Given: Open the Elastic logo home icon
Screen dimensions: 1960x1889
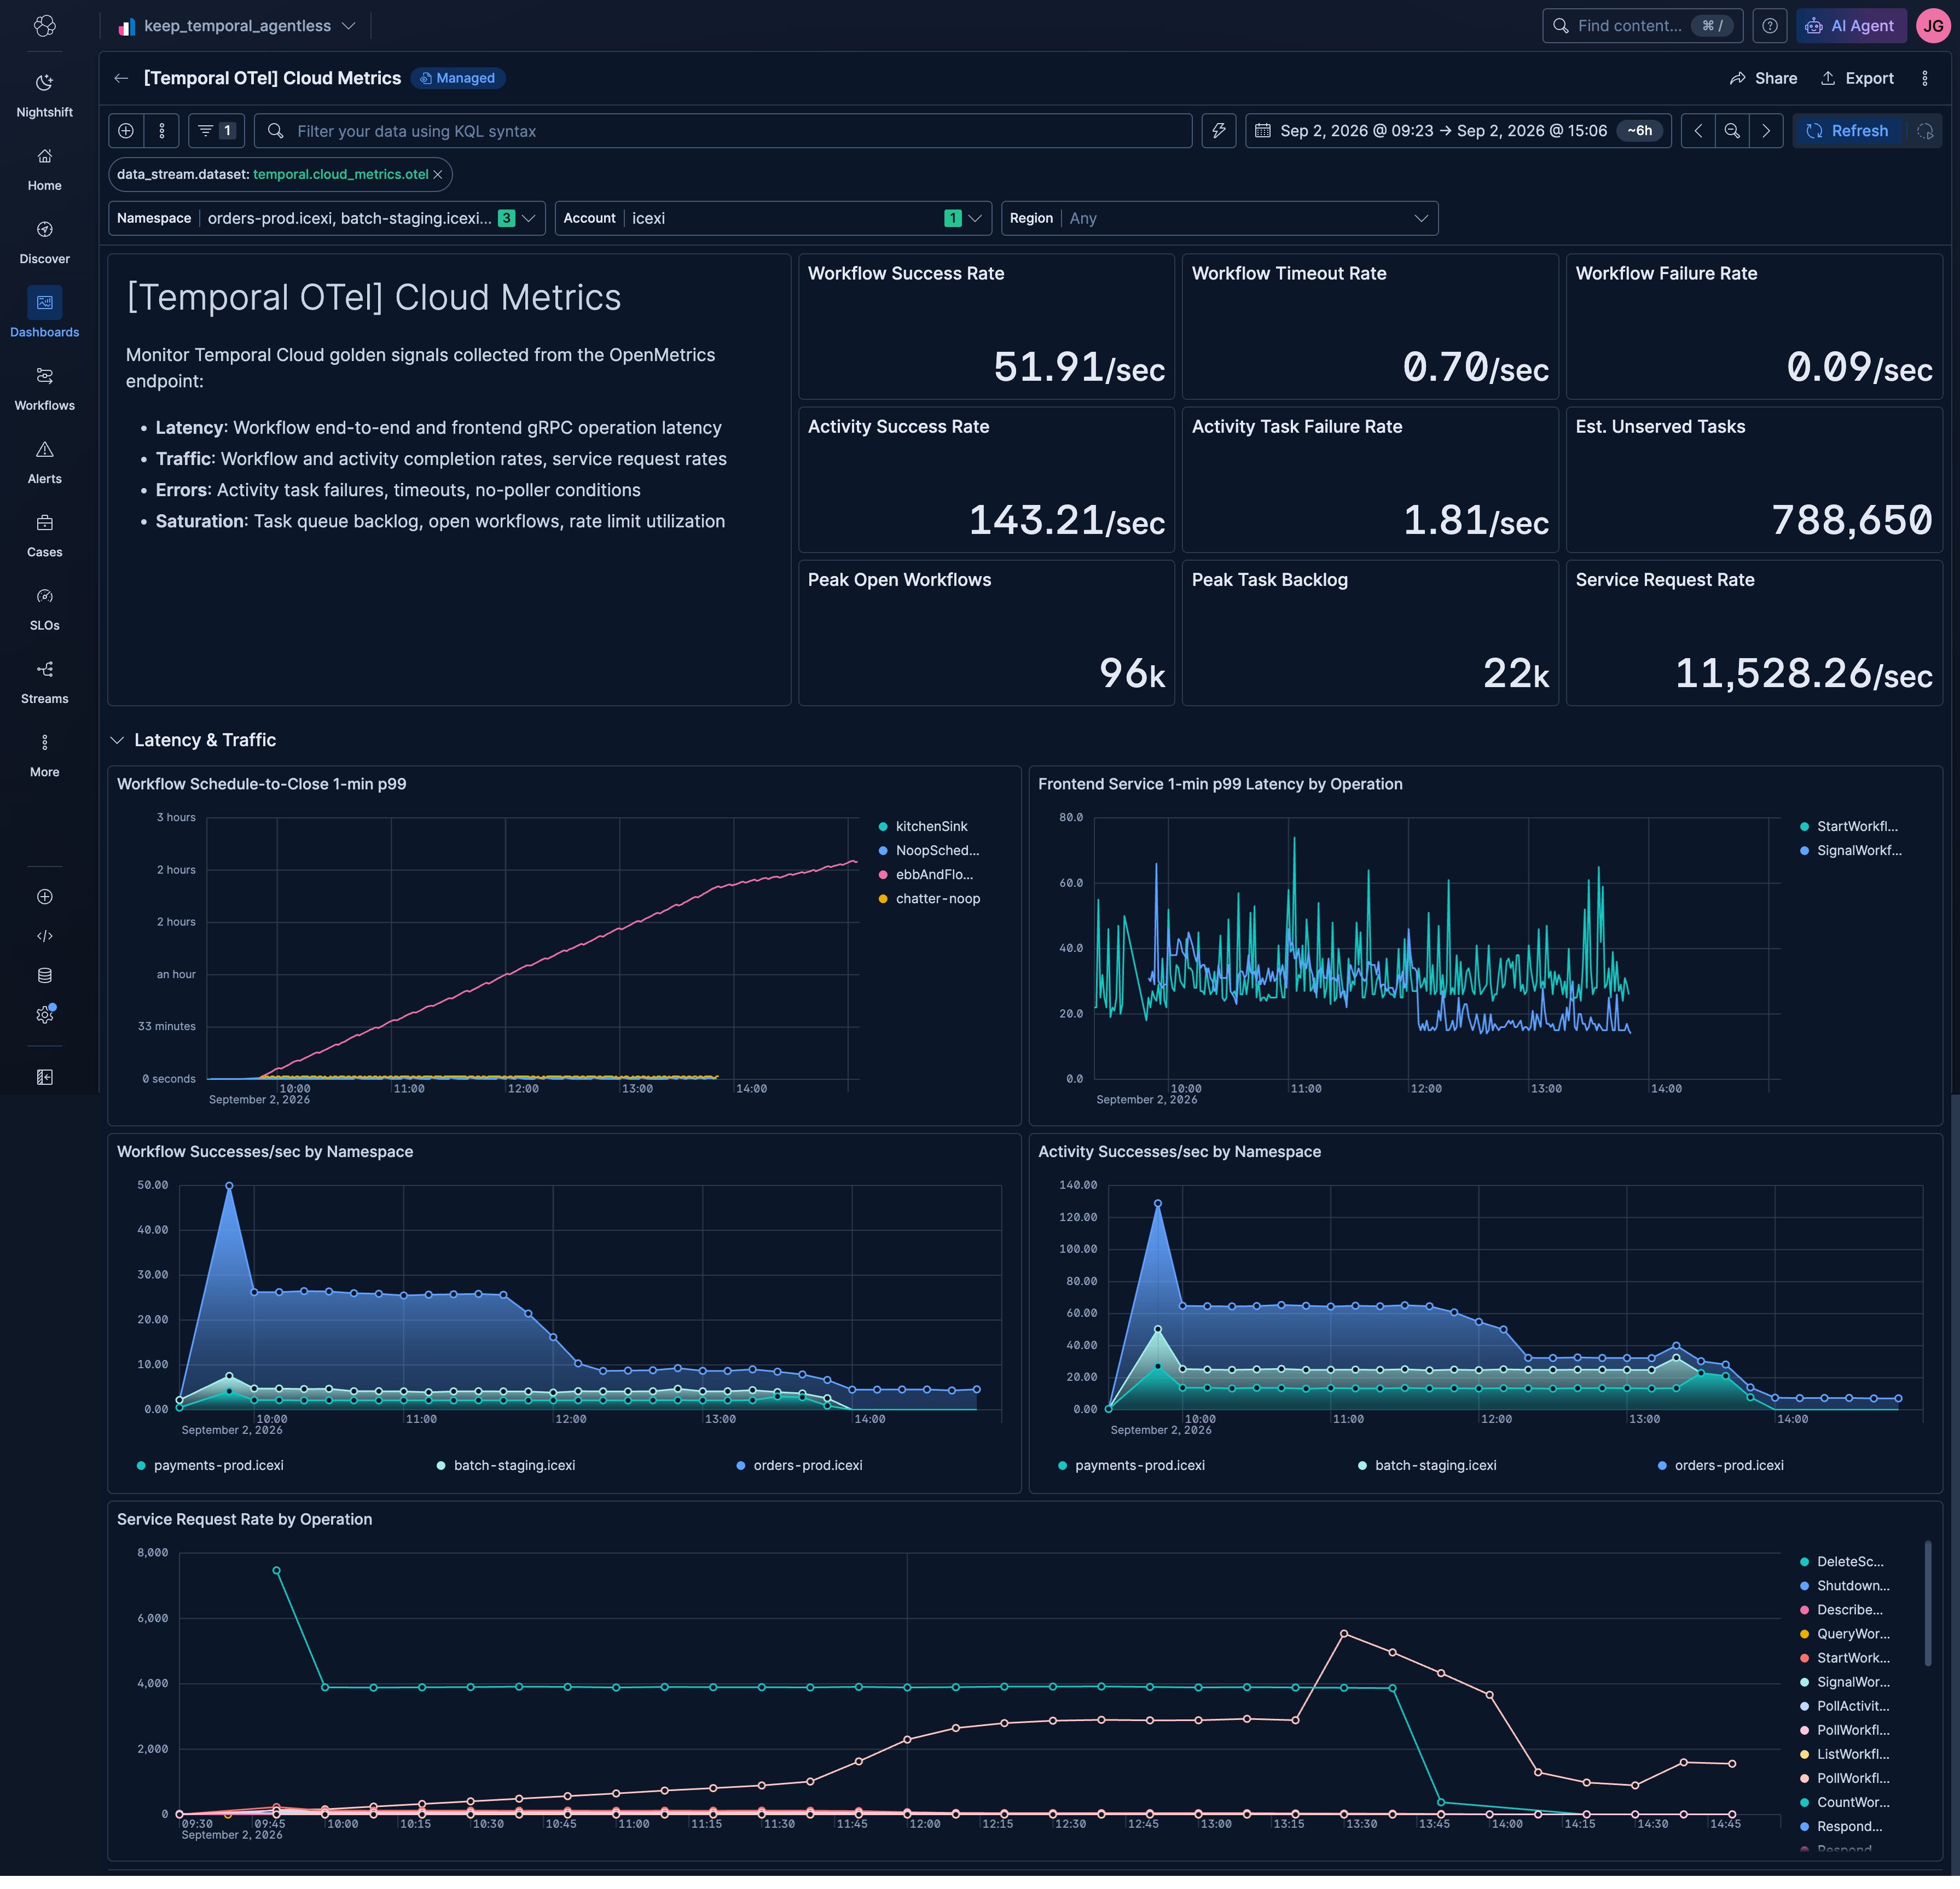Looking at the screenshot, I should point(44,26).
